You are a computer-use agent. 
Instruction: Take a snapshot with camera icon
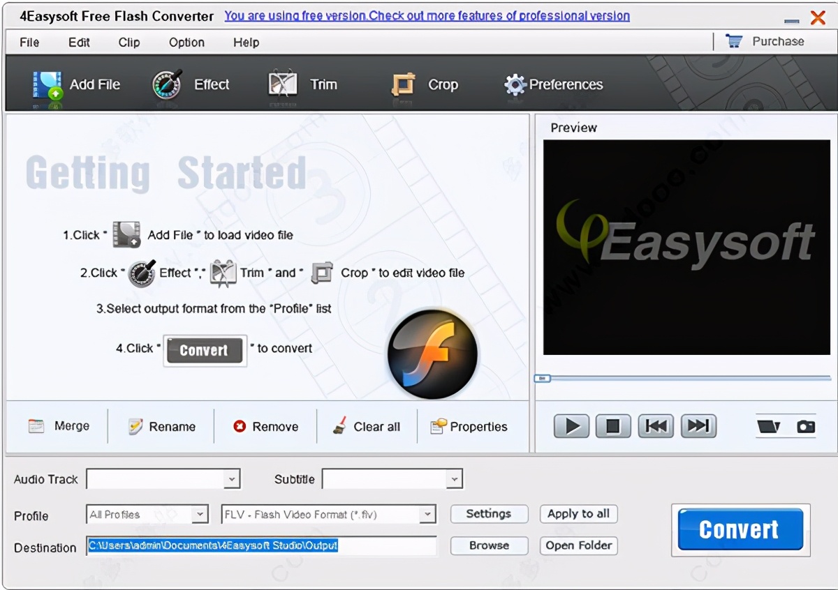click(x=806, y=426)
